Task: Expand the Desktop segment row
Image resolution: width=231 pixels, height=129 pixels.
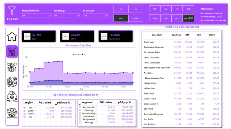Action: (80, 110)
